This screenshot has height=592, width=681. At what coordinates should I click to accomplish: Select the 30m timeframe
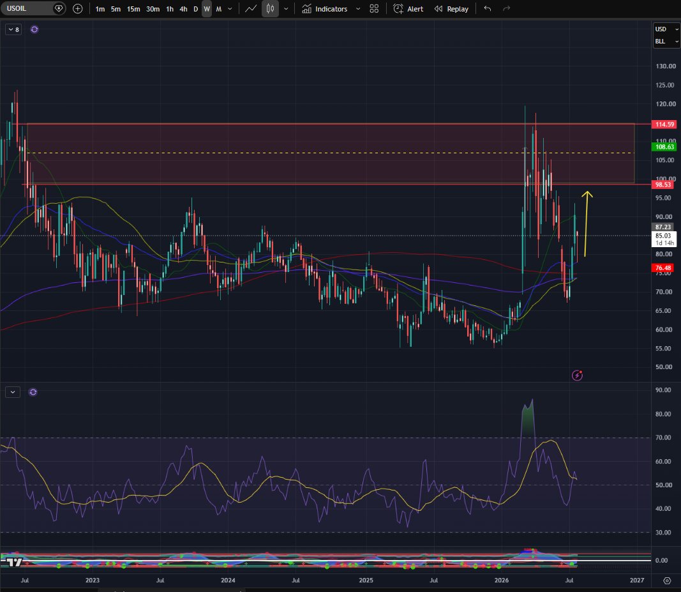pyautogui.click(x=153, y=9)
